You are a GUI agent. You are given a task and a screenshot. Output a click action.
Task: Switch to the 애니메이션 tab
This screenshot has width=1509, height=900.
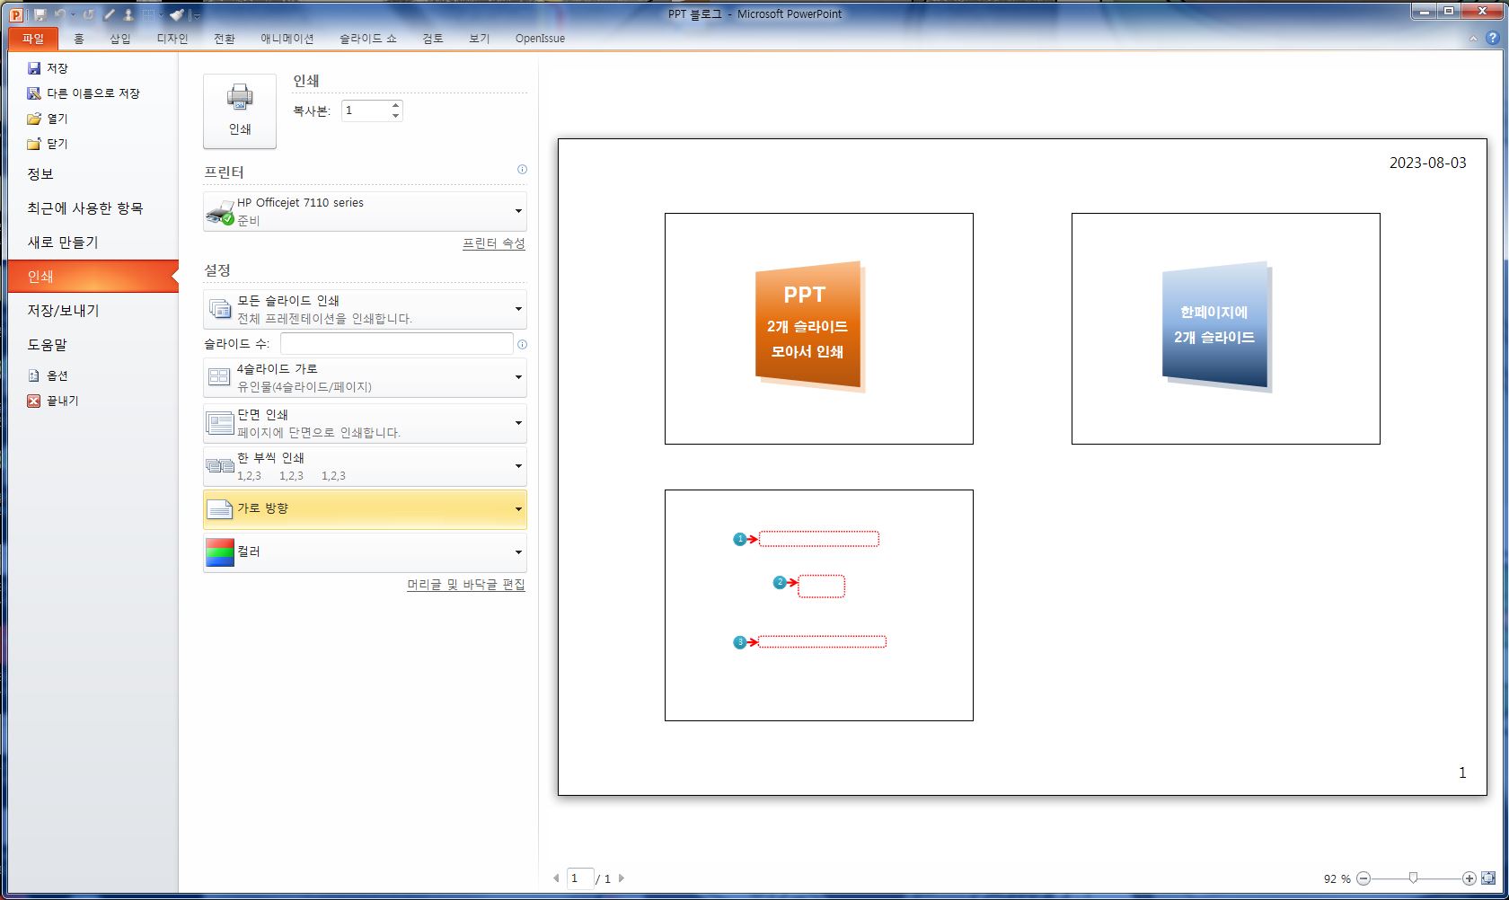tap(287, 39)
